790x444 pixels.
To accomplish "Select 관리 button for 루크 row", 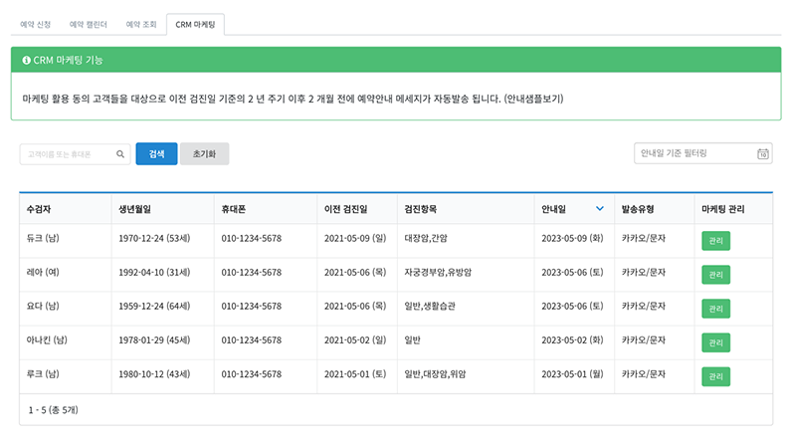I will click(715, 376).
